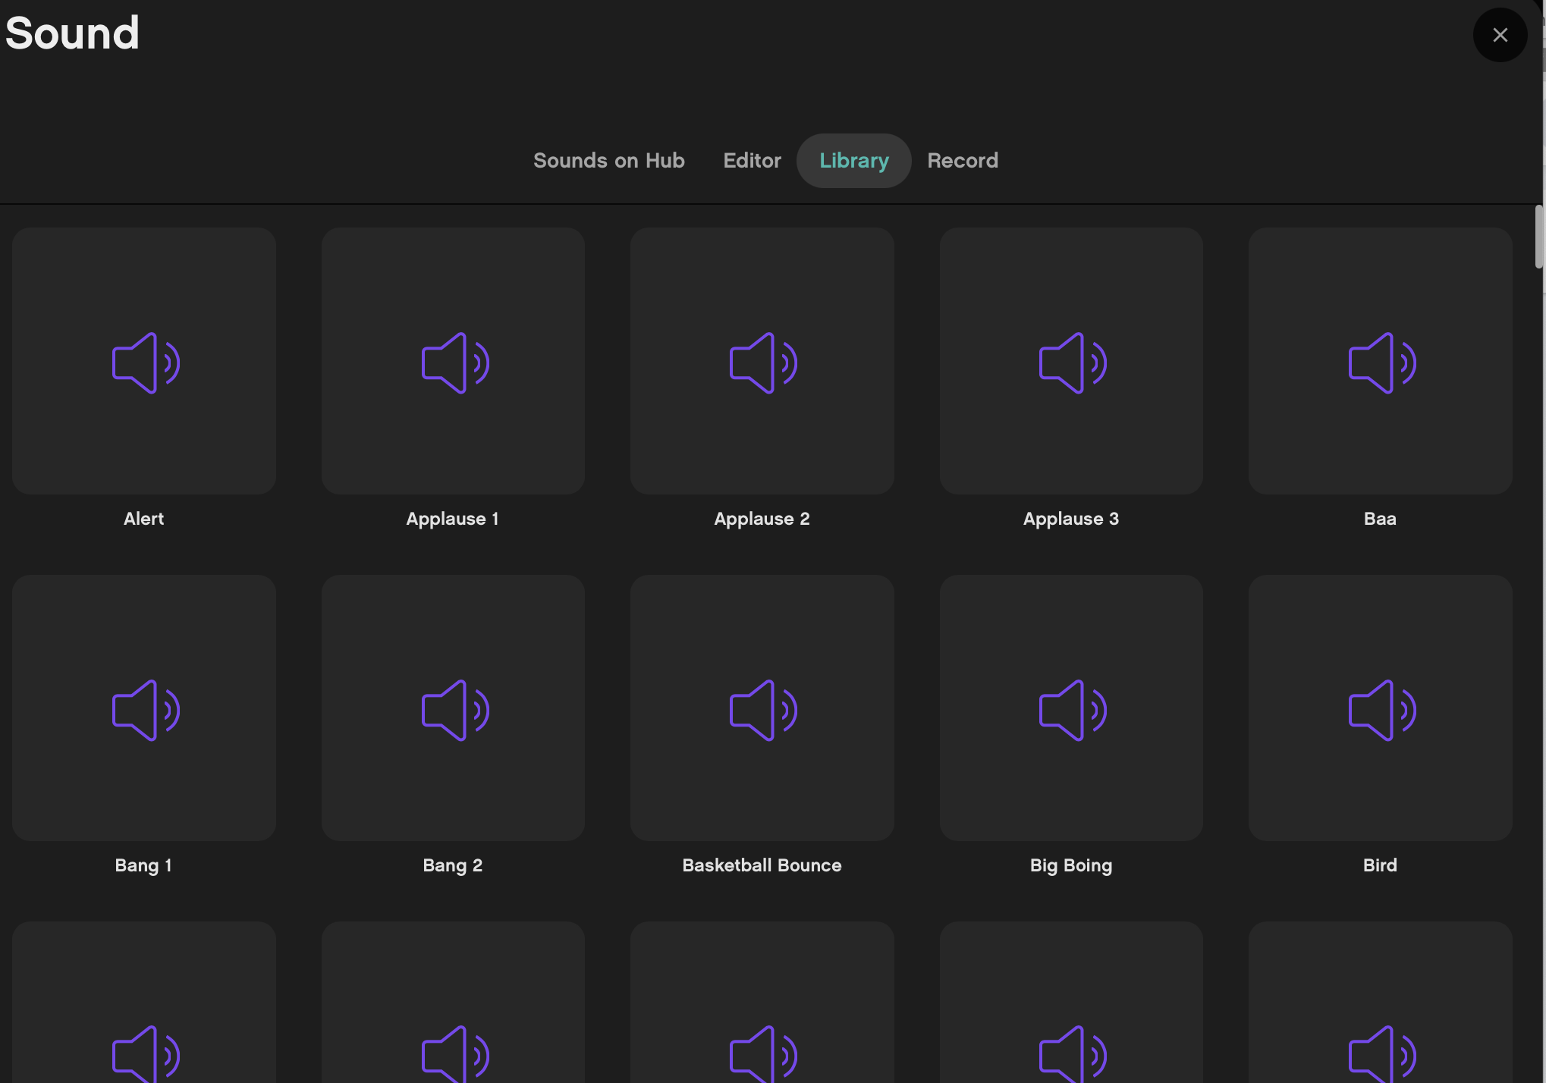Select the Library tab

point(853,161)
